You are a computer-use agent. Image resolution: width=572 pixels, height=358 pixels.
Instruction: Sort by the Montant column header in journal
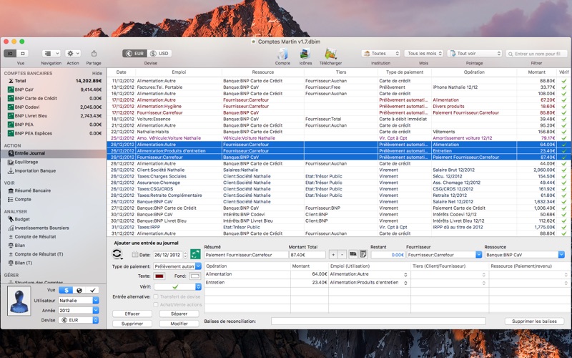537,72
